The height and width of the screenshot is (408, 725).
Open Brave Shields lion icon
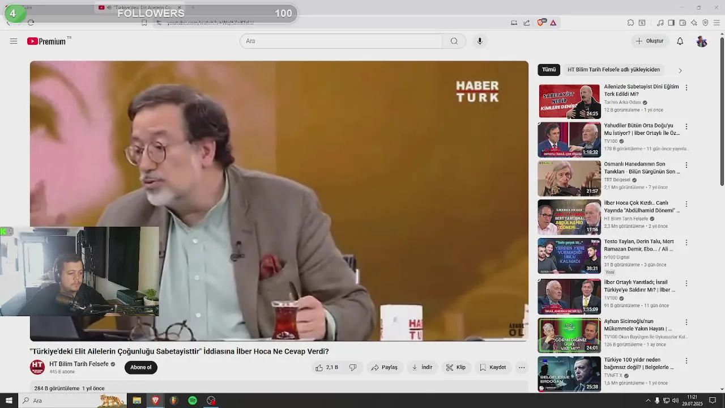540,23
